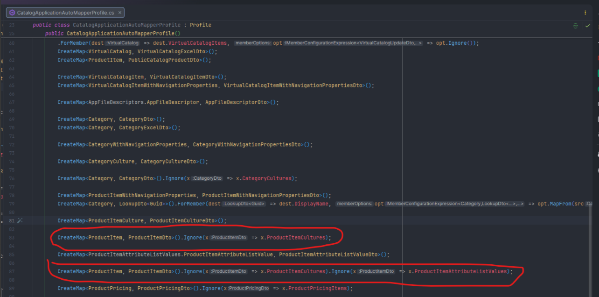Image resolution: width=599 pixels, height=297 pixels.
Task: Click line number 87 in the gutter
Action: tap(12, 271)
